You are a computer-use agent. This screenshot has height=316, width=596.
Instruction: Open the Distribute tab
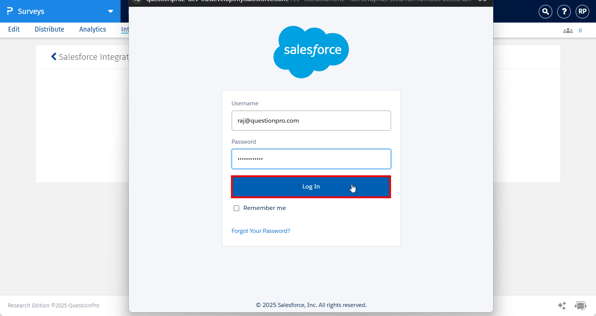point(49,29)
